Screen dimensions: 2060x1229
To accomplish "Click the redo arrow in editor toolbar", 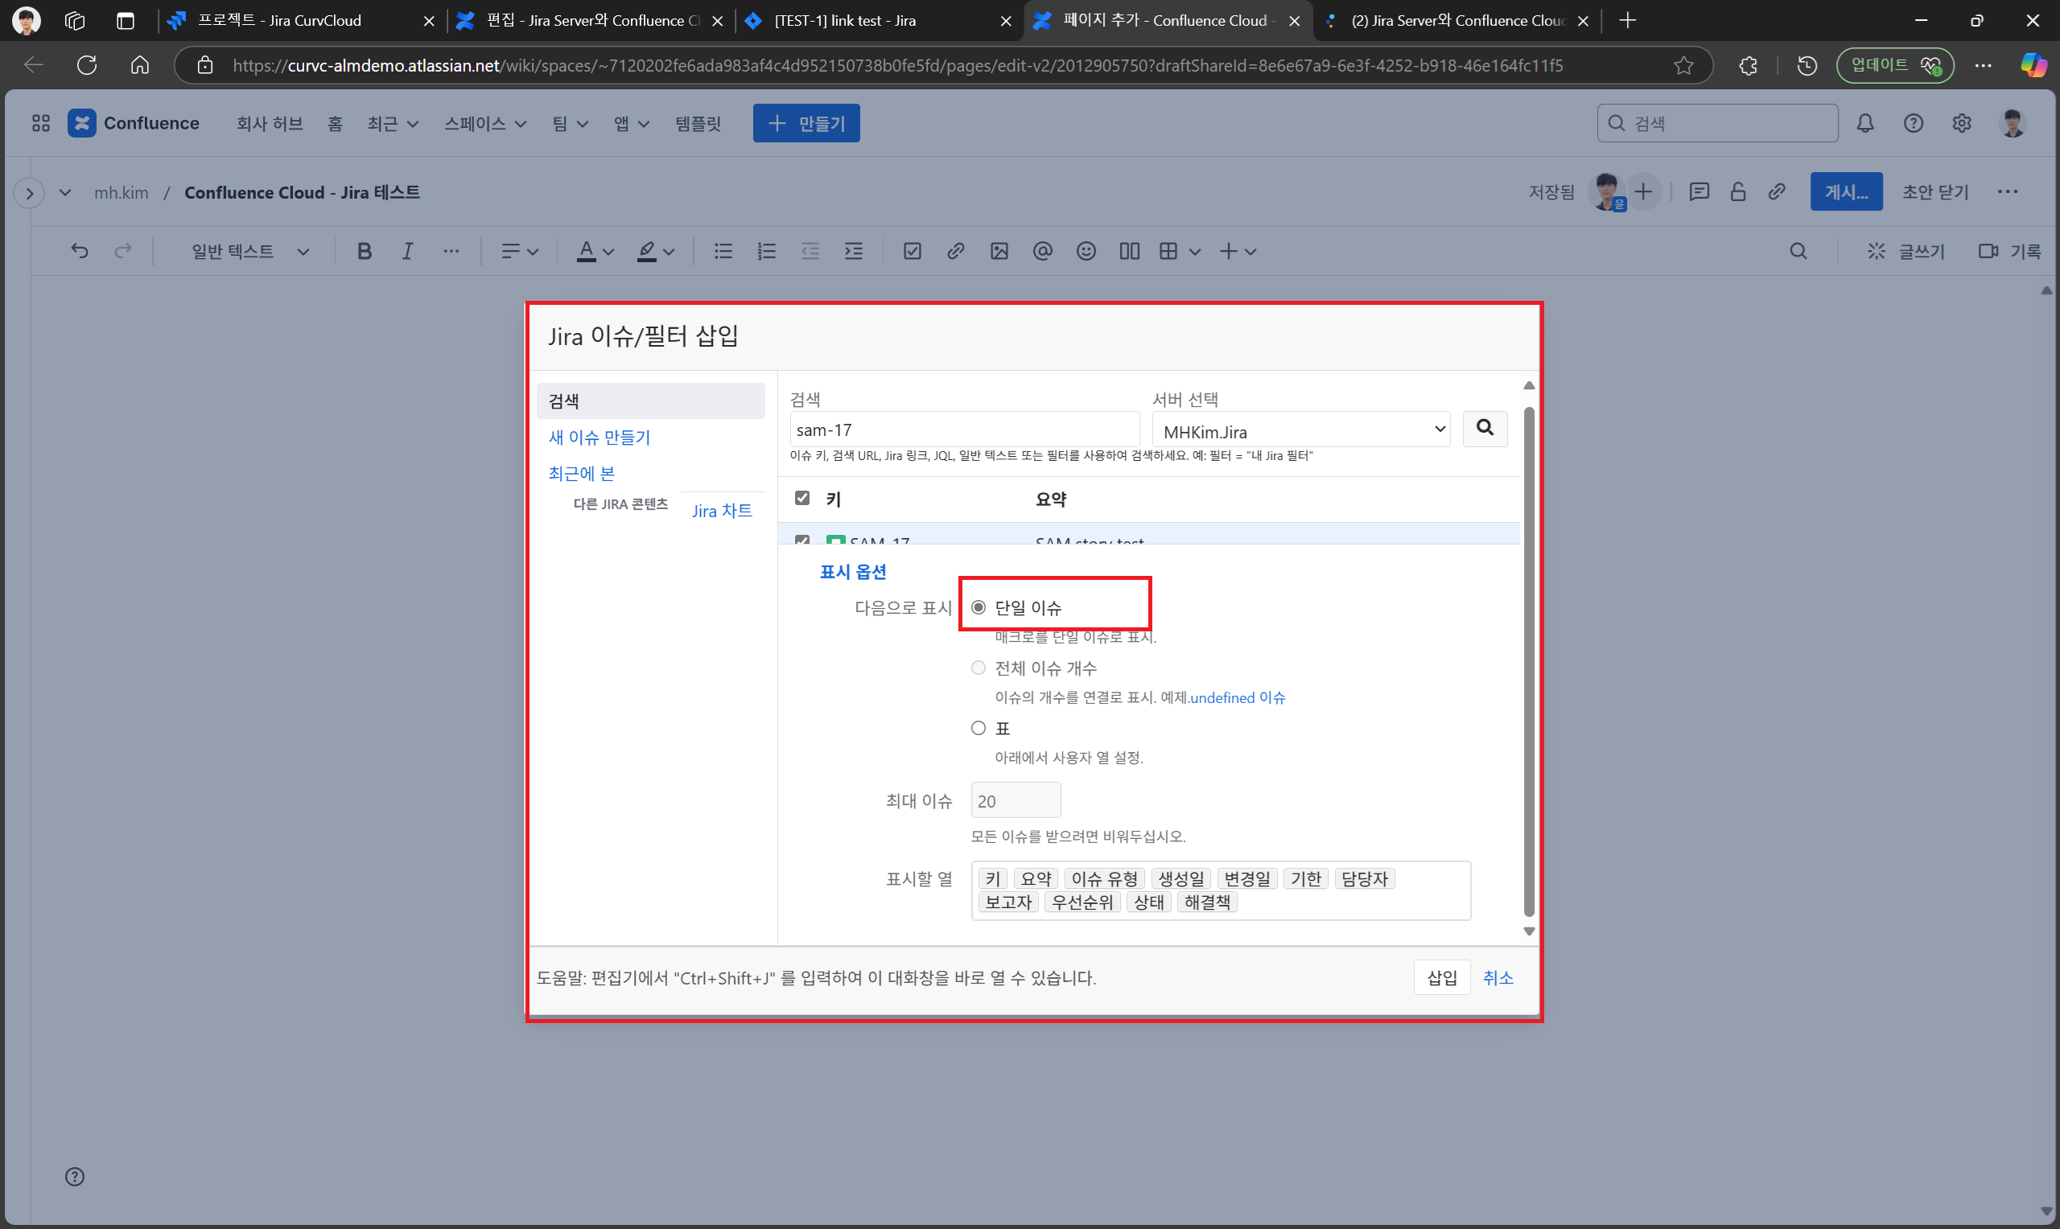I will point(123,251).
